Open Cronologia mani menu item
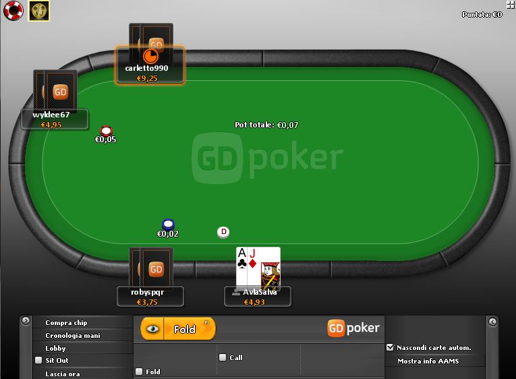Viewport: 516px width, 379px height. point(73,336)
